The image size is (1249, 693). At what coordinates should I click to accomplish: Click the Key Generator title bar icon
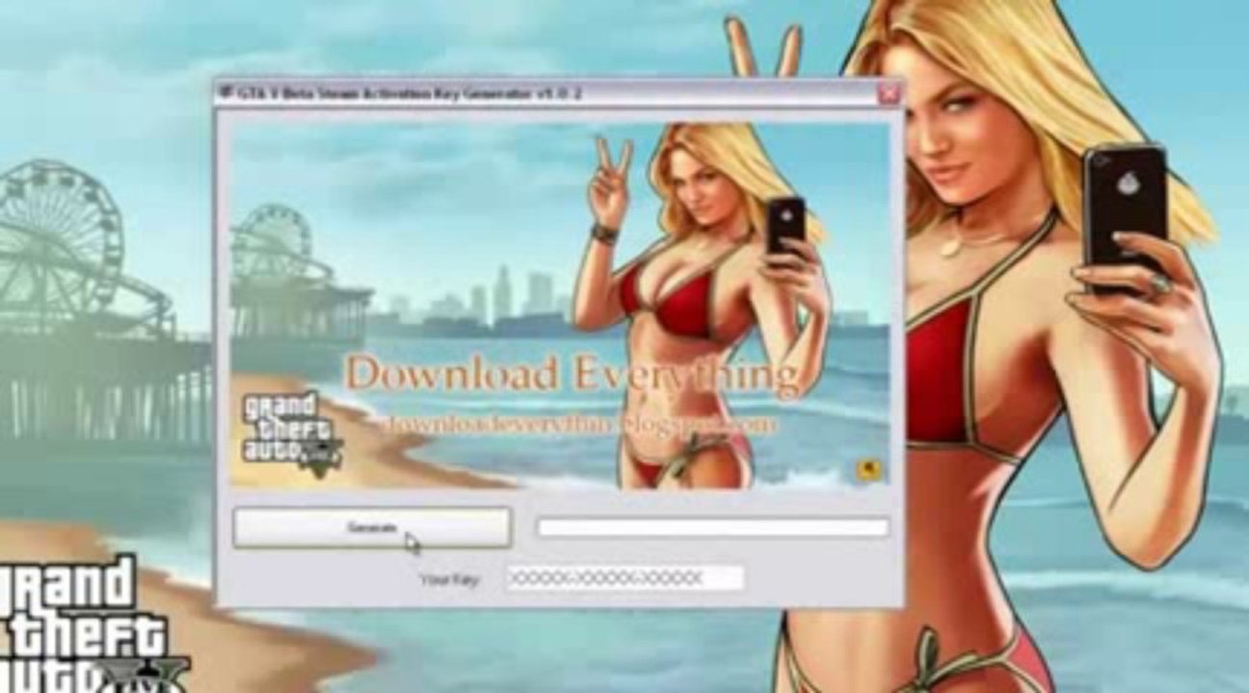point(226,93)
